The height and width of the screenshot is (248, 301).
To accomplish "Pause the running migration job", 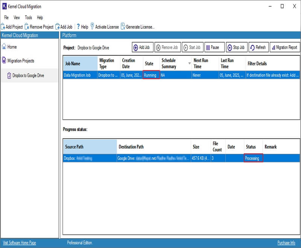I will tap(214, 47).
